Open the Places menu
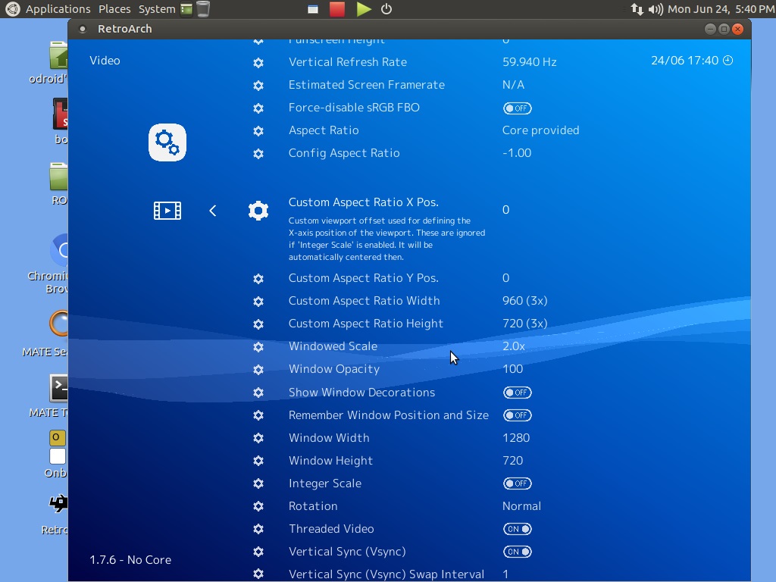Viewport: 776px width, 582px height. click(x=114, y=9)
